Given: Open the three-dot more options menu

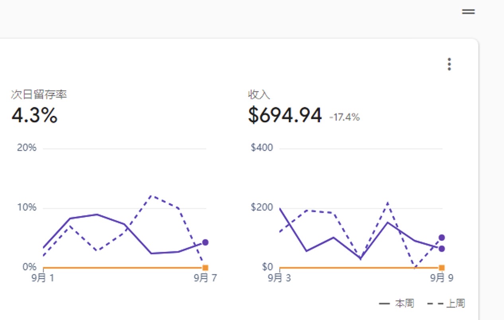Looking at the screenshot, I should [449, 64].
